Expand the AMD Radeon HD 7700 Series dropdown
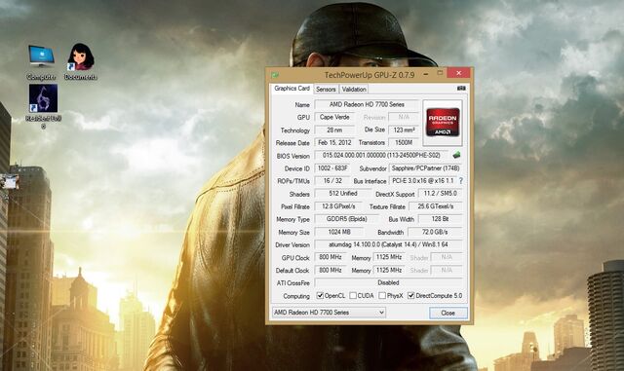Viewport: 624px width, 371px height. [329, 313]
